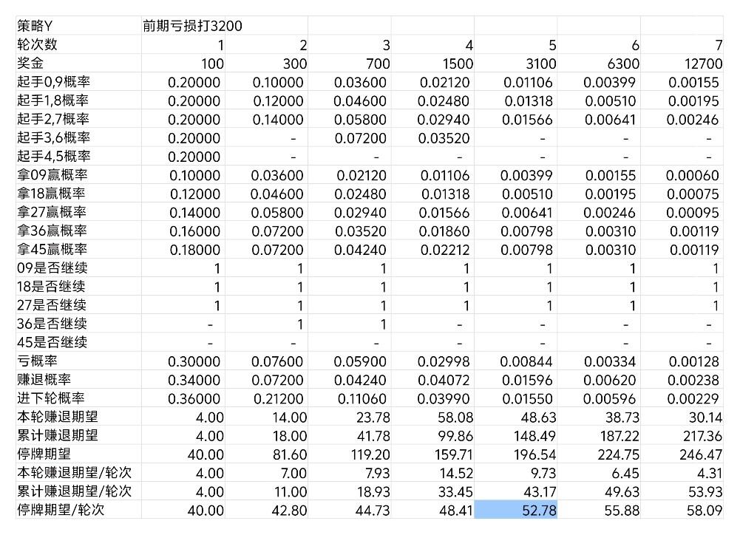This screenshot has width=740, height=535.
Task: Select the 拿45赢概率 value 0.18000
Action: coord(194,250)
